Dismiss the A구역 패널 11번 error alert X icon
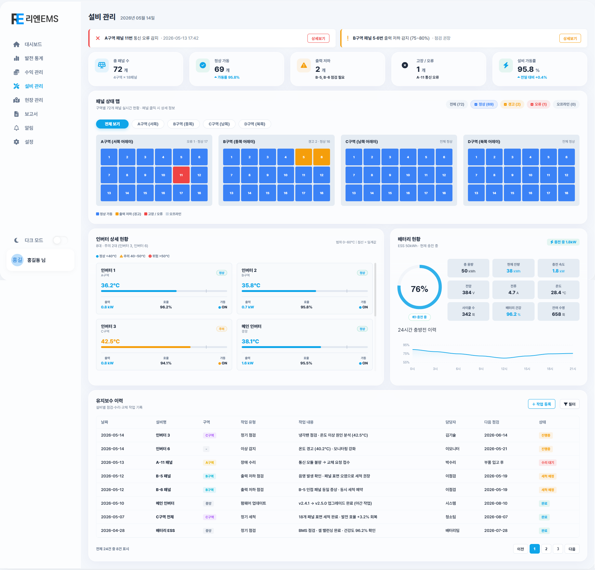This screenshot has height=570, width=595. pyautogui.click(x=98, y=38)
